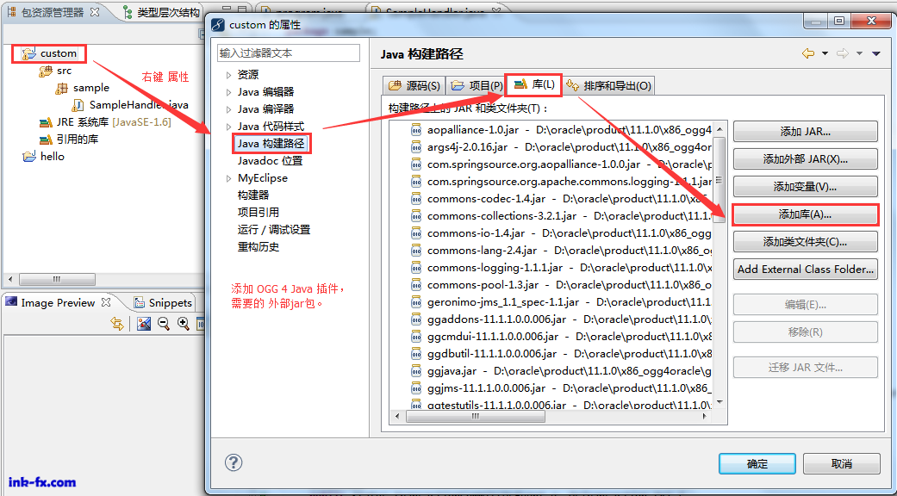This screenshot has height=496, width=897.
Task: Switch to the 类型层次结构 view tab
Action: click(x=163, y=13)
